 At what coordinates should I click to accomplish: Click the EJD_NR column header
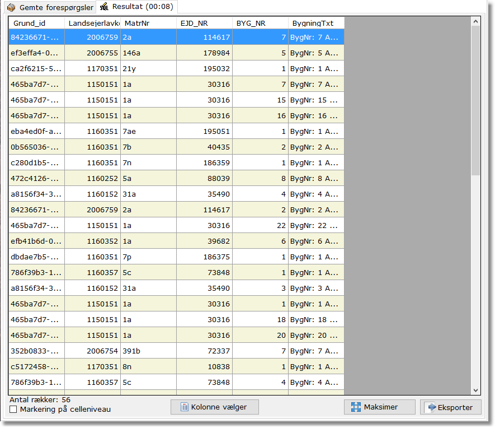pyautogui.click(x=204, y=23)
